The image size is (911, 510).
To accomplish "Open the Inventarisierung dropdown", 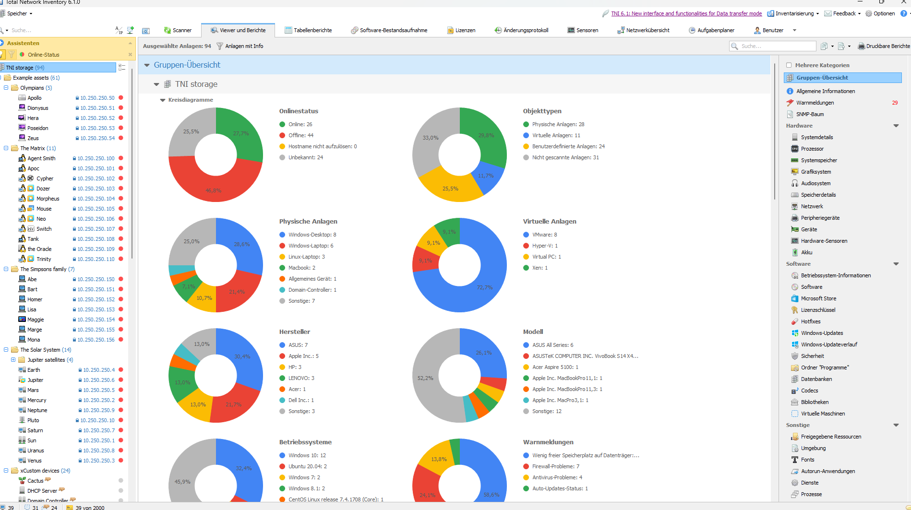I will [794, 13].
